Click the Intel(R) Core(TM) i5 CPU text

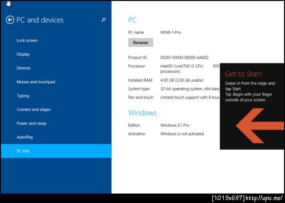pyautogui.click(x=181, y=66)
